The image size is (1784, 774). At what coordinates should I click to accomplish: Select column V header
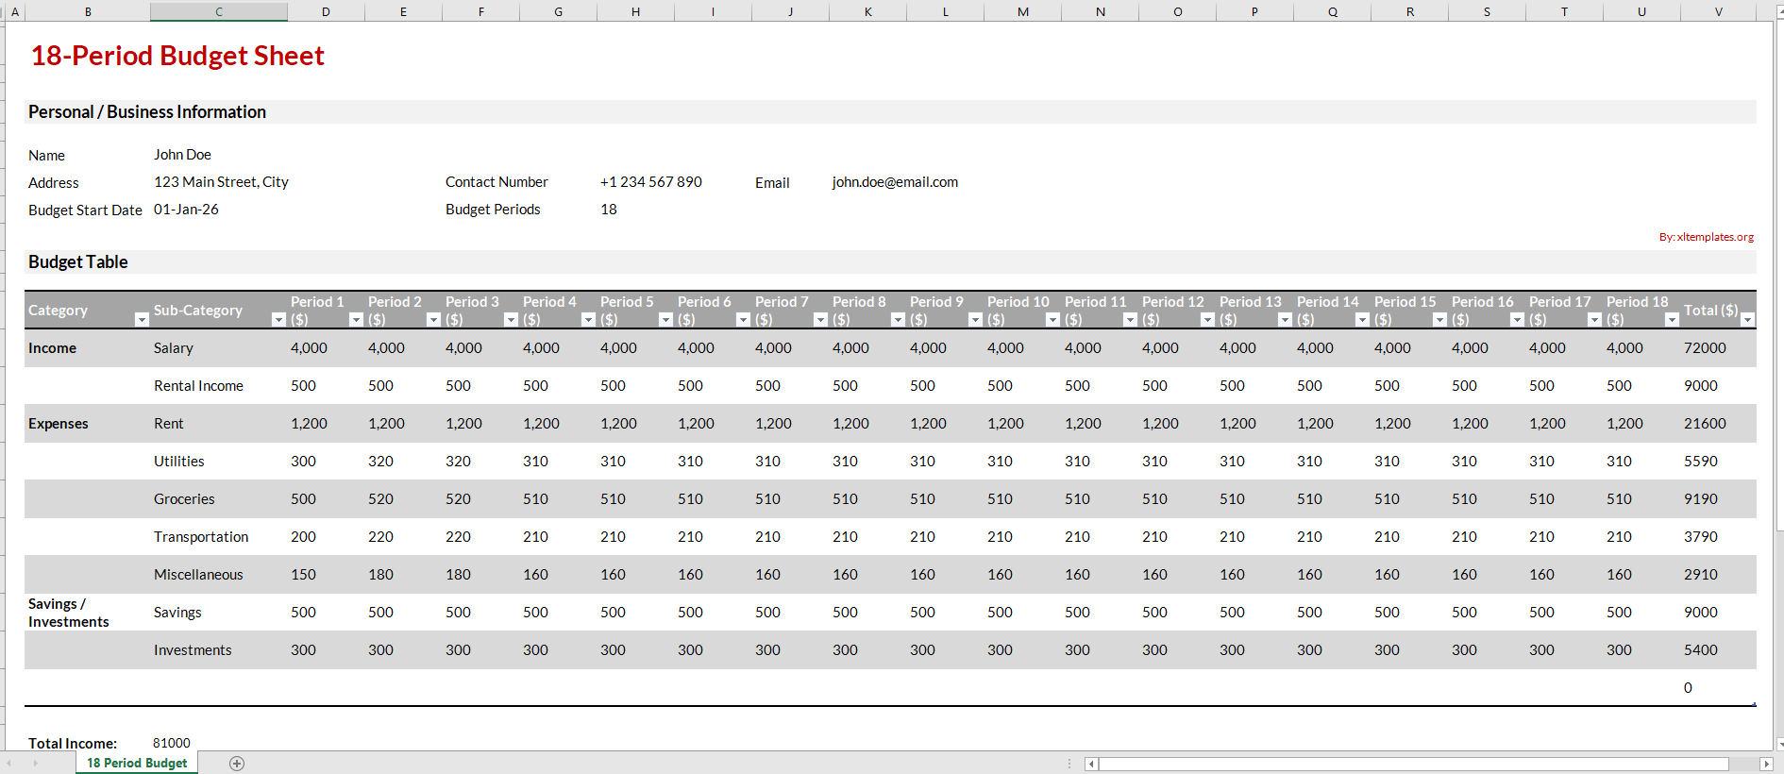point(1718,11)
